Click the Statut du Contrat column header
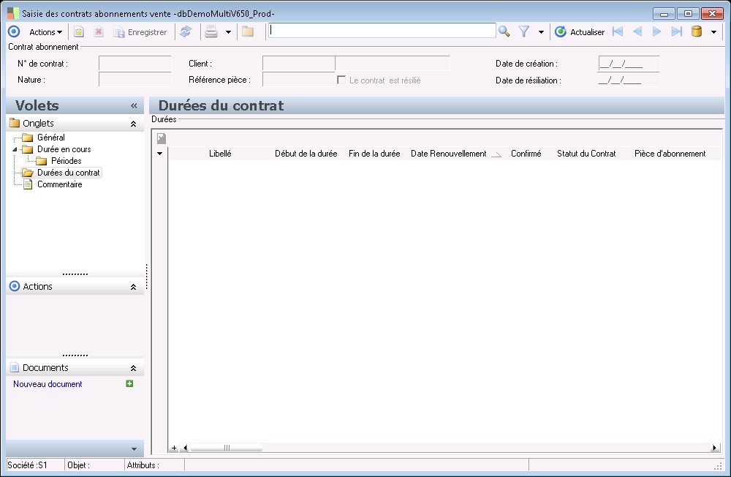Viewport: 731px width, 477px height. 586,154
